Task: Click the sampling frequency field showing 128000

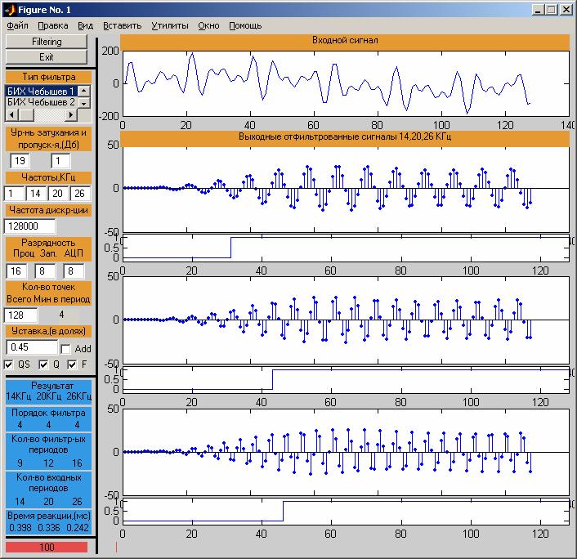Action: (29, 226)
